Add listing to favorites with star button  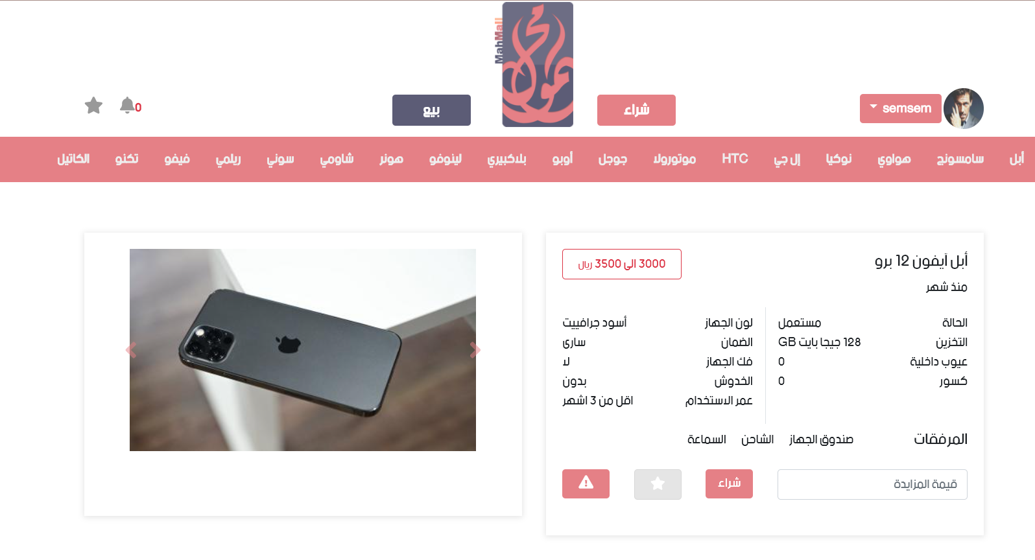pyautogui.click(x=658, y=484)
